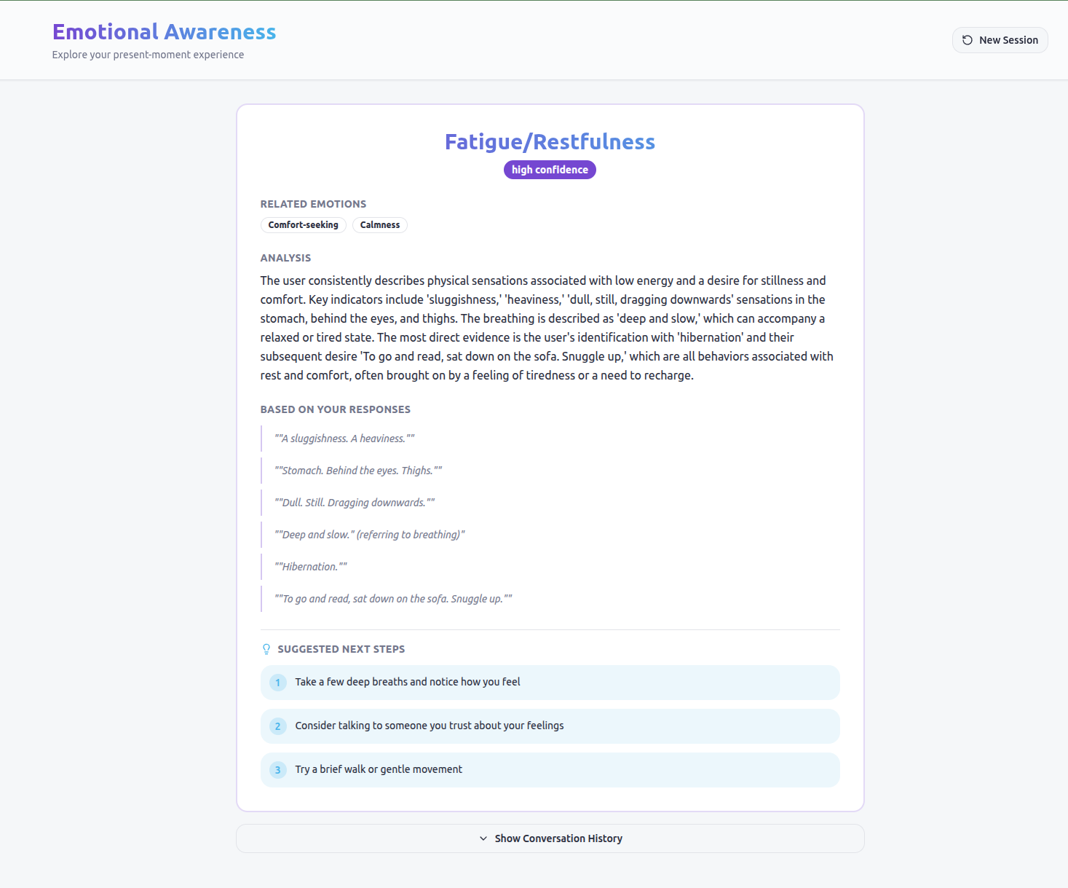The width and height of the screenshot is (1068, 888).
Task: Select the Calmness emotion tag
Action: coord(379,225)
